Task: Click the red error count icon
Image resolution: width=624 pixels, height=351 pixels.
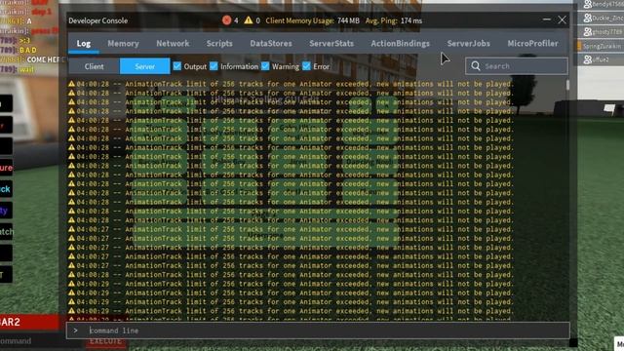Action: coord(226,20)
